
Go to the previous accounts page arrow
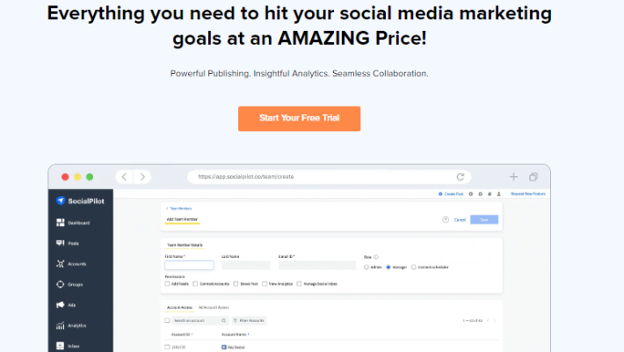point(488,320)
